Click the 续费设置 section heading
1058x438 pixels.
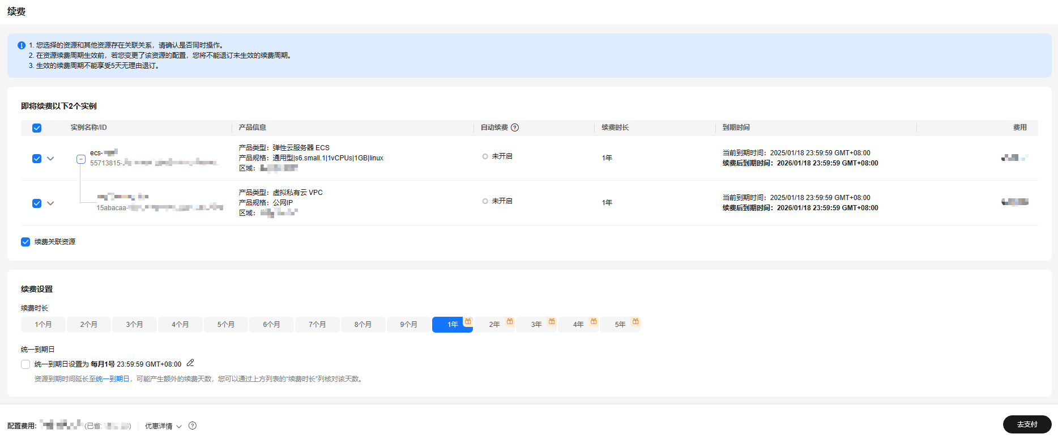coord(37,289)
